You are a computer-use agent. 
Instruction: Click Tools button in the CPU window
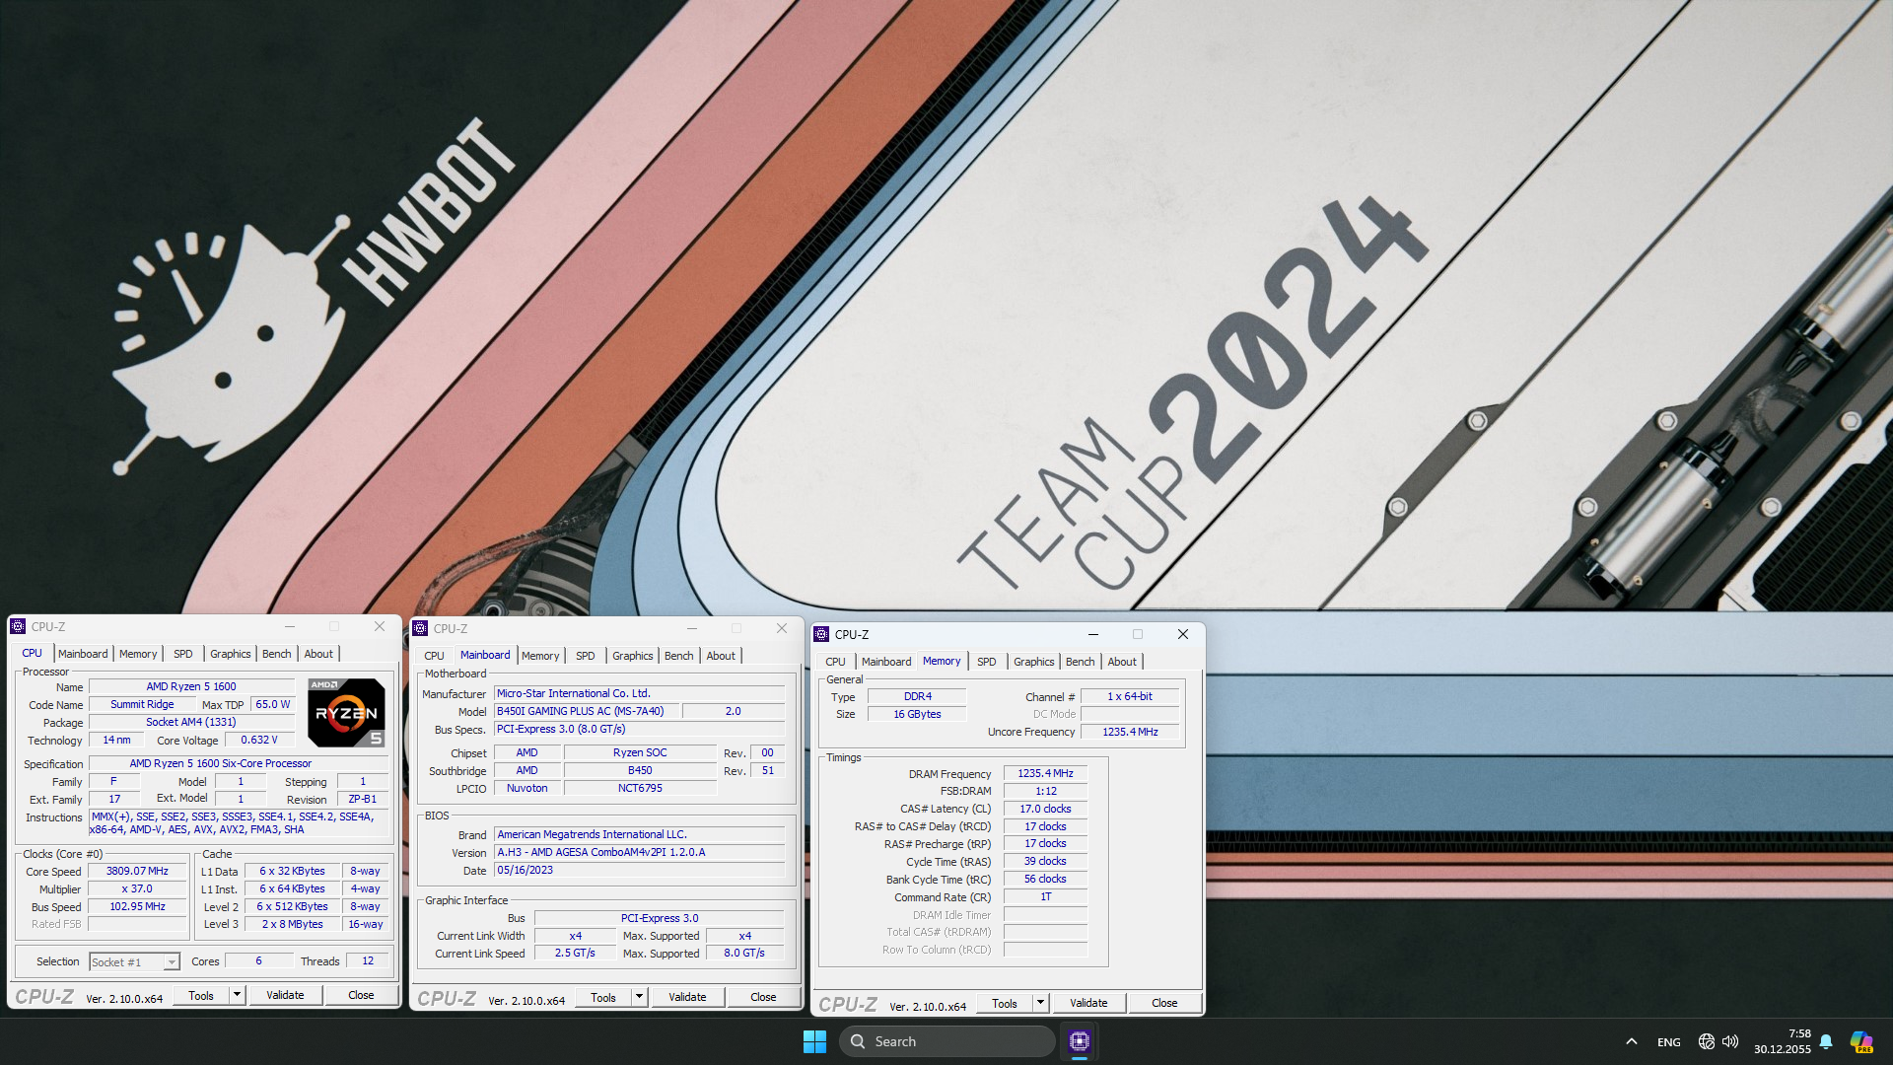click(x=201, y=996)
